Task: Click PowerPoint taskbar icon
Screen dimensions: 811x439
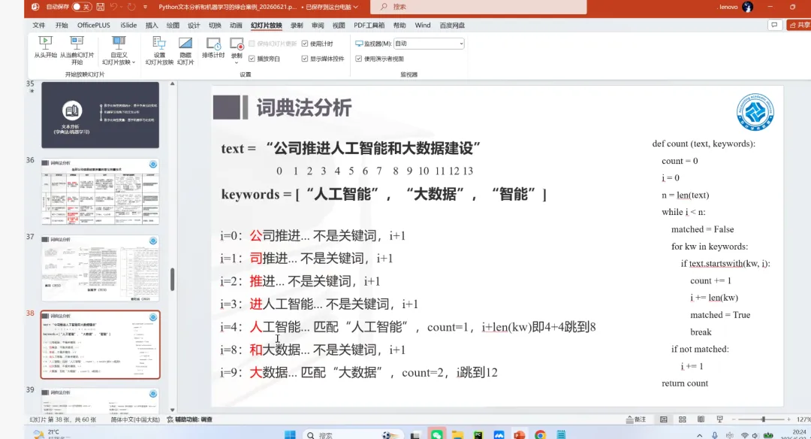Action: (x=520, y=435)
